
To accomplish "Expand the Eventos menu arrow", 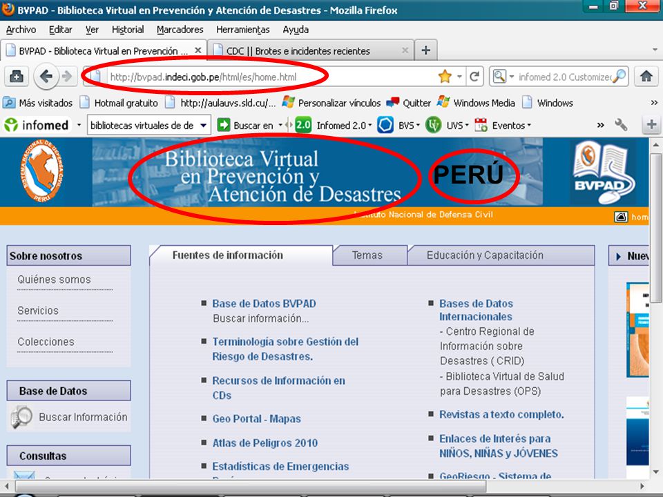I will click(528, 125).
